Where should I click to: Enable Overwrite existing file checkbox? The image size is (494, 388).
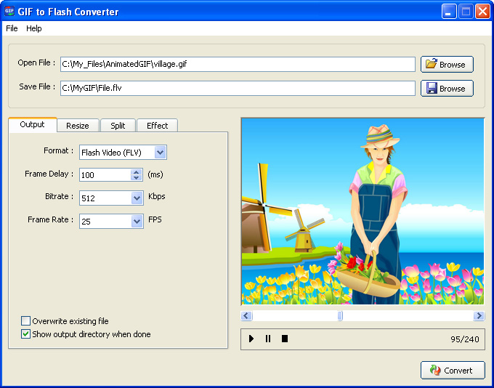coord(26,321)
